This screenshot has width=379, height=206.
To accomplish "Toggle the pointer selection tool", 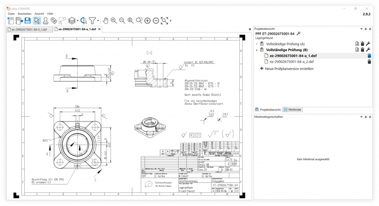I will tap(37, 21).
